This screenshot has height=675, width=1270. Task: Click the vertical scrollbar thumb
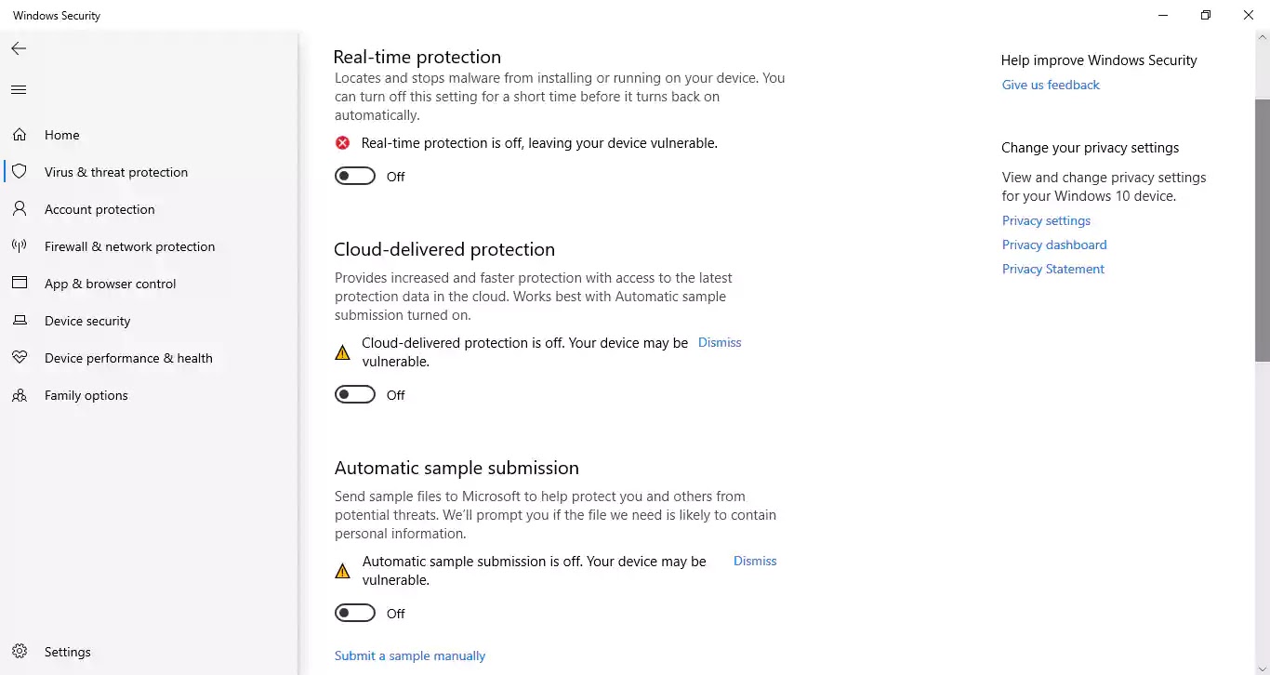click(1263, 230)
